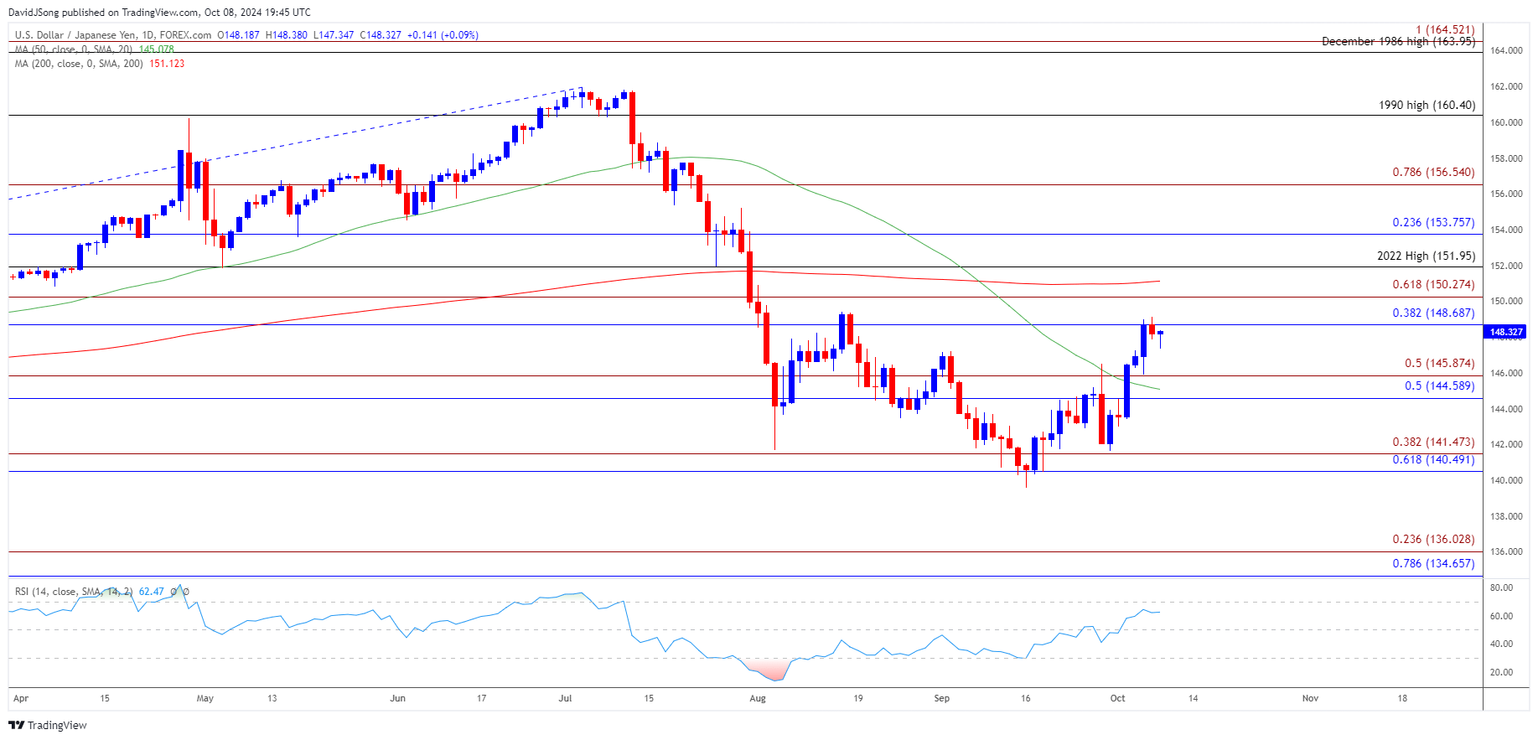The width and height of the screenshot is (1538, 740).
Task: Click 152.000 on the price axis
Action: point(1505,266)
